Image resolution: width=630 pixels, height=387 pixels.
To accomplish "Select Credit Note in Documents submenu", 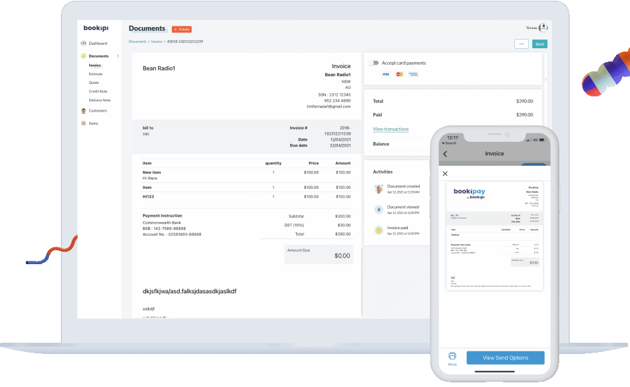I will (98, 92).
